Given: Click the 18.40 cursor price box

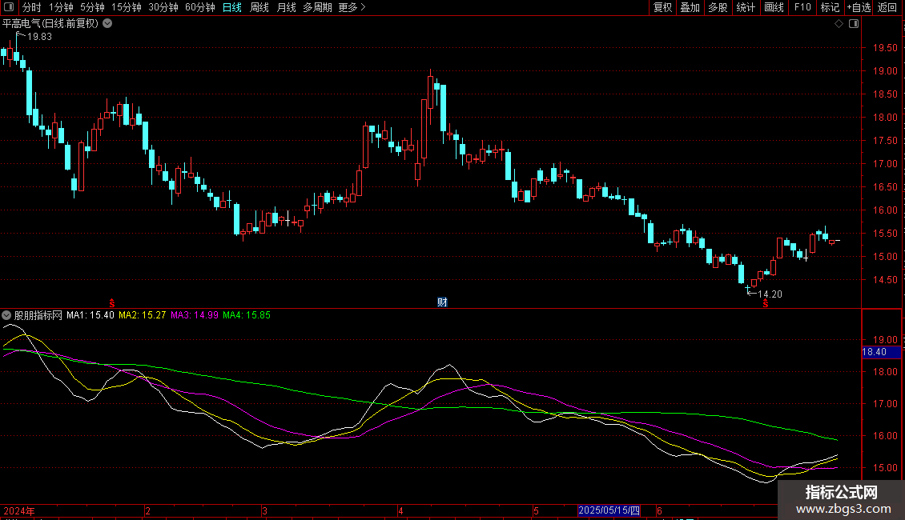Looking at the screenshot, I should pyautogui.click(x=881, y=352).
